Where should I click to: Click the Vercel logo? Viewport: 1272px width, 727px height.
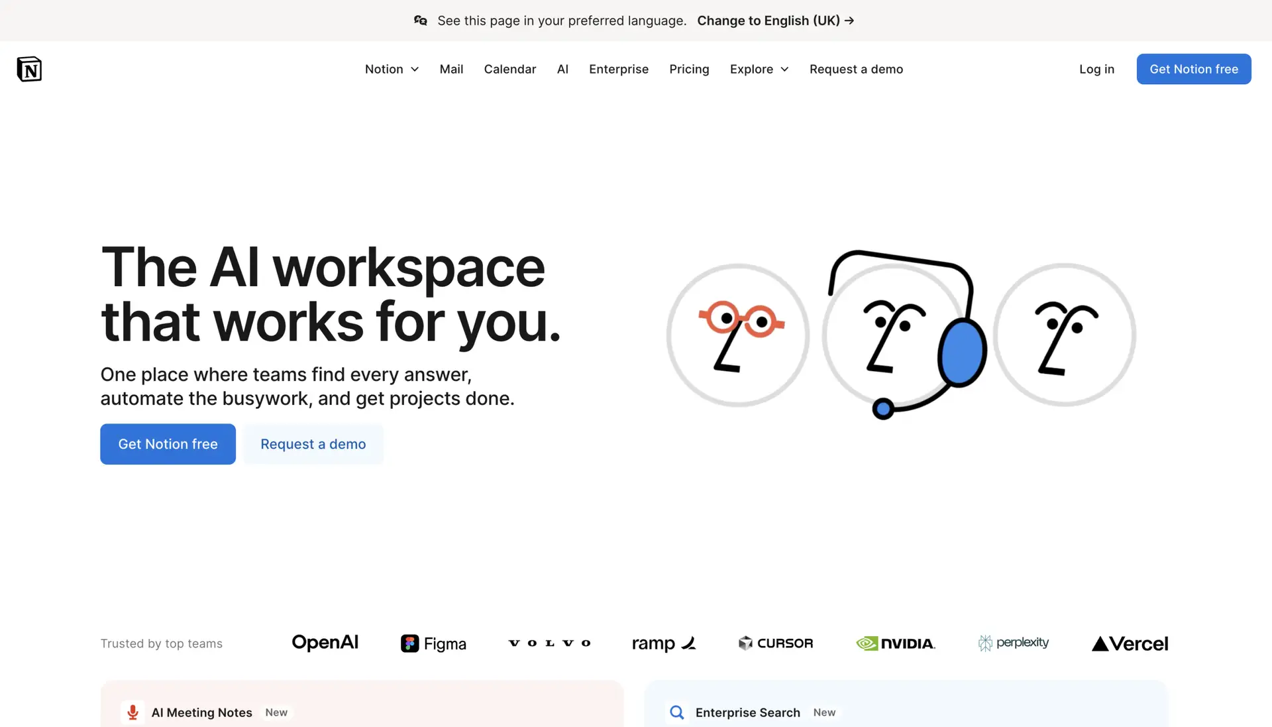(x=1130, y=643)
